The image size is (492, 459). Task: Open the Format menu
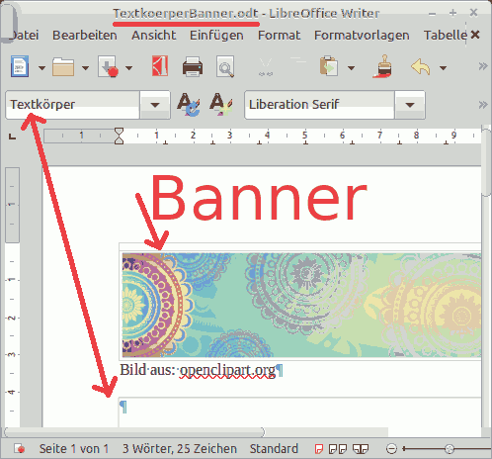[x=279, y=35]
